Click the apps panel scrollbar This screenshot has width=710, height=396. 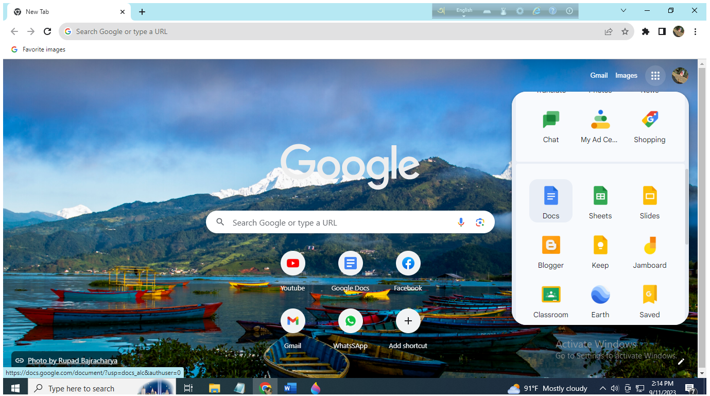pos(686,206)
